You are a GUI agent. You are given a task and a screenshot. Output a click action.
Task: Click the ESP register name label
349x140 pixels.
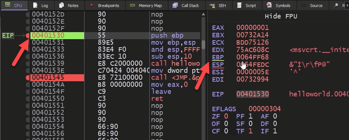[x=218, y=65]
